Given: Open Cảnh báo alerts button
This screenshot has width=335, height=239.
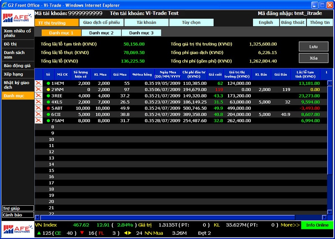Looking at the screenshot, I should click(18, 215).
